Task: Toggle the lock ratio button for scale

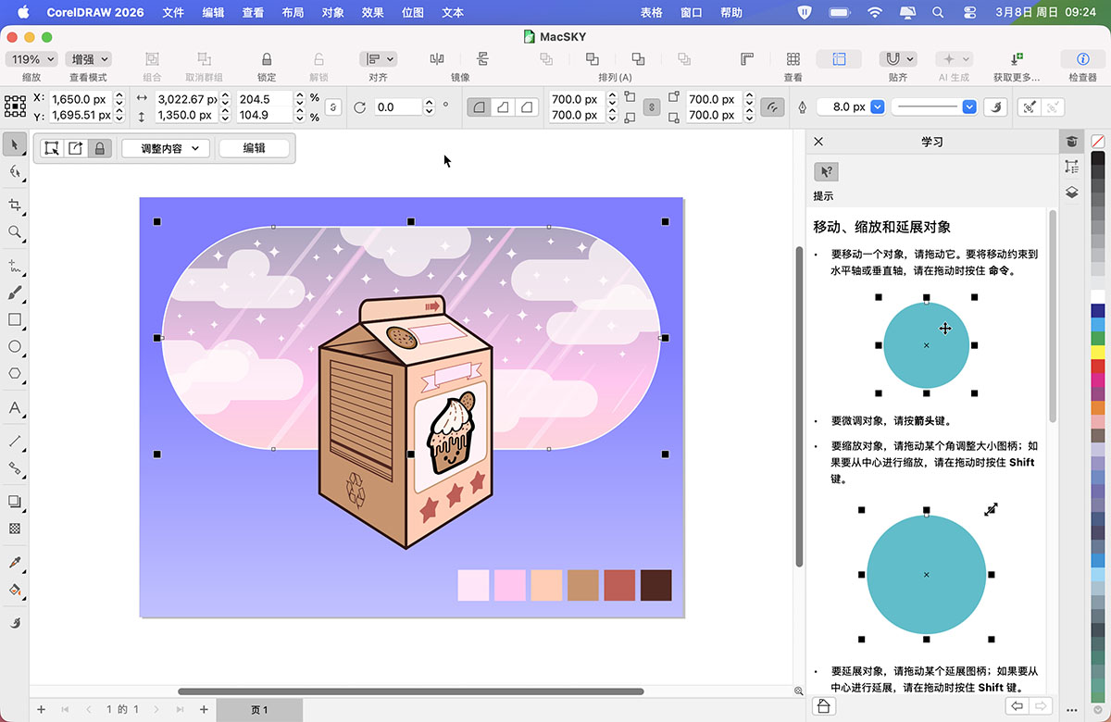Action: click(x=334, y=107)
